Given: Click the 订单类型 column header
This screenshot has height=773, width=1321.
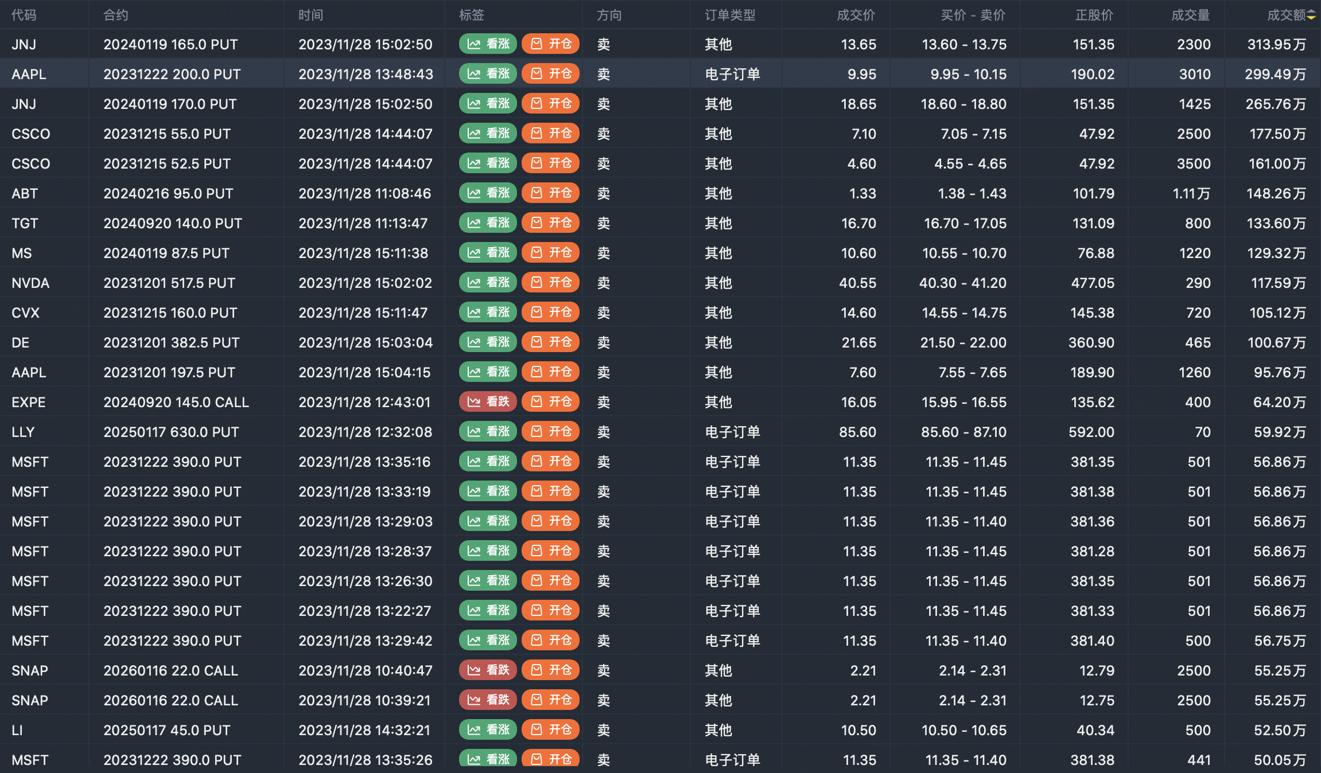Looking at the screenshot, I should 730,15.
